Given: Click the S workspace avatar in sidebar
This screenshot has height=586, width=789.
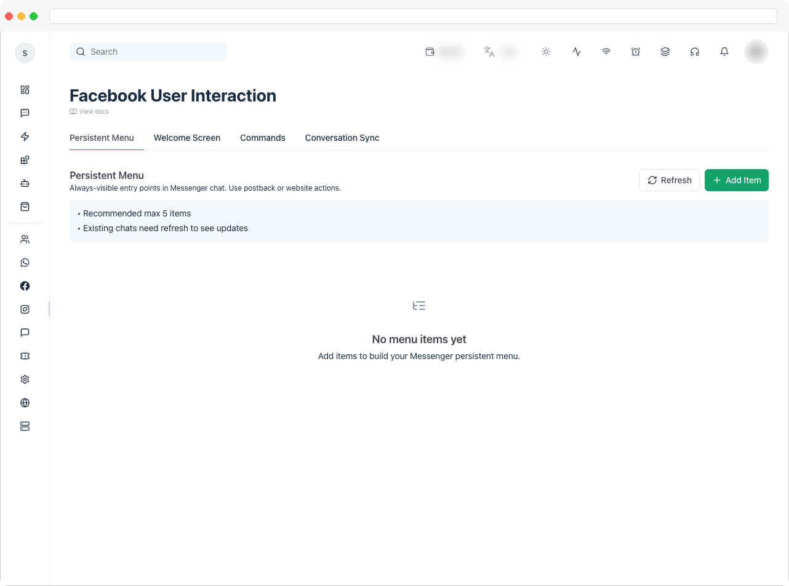Looking at the screenshot, I should (25, 53).
